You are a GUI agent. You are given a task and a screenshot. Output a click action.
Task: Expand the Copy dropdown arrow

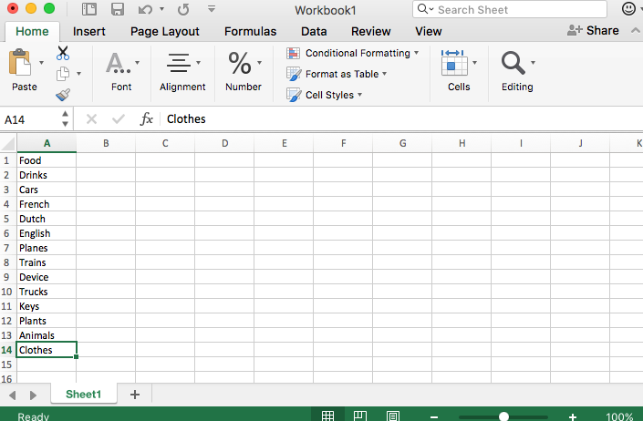point(78,74)
